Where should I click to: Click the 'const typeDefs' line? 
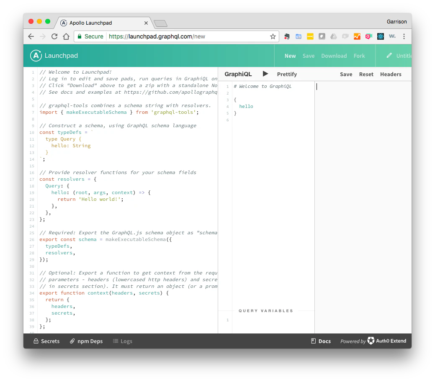click(66, 132)
